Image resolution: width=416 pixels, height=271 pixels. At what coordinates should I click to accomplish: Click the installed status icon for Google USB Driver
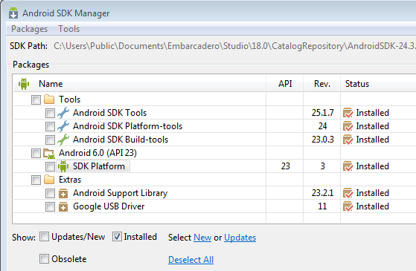click(x=348, y=206)
